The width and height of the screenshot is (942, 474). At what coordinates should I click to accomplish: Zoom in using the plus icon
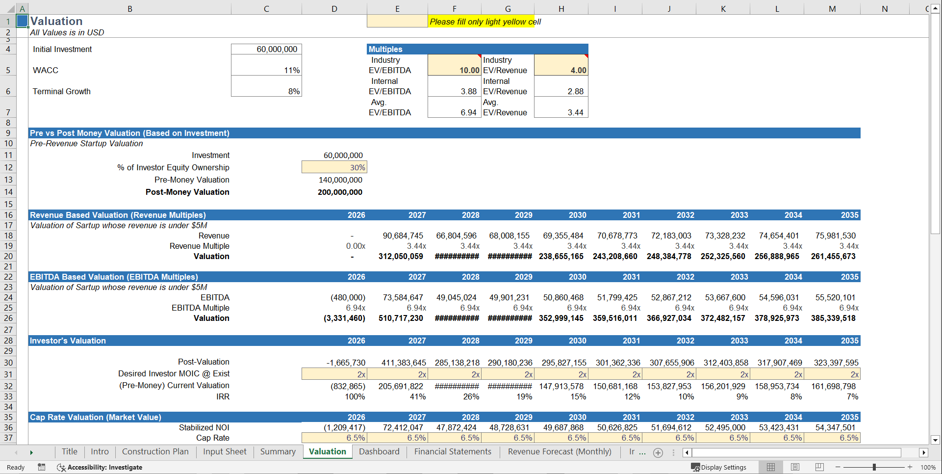[x=910, y=467]
